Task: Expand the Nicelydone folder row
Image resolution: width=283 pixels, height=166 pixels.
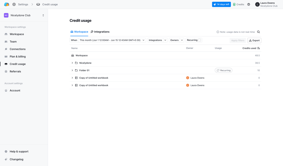Action: point(72,63)
